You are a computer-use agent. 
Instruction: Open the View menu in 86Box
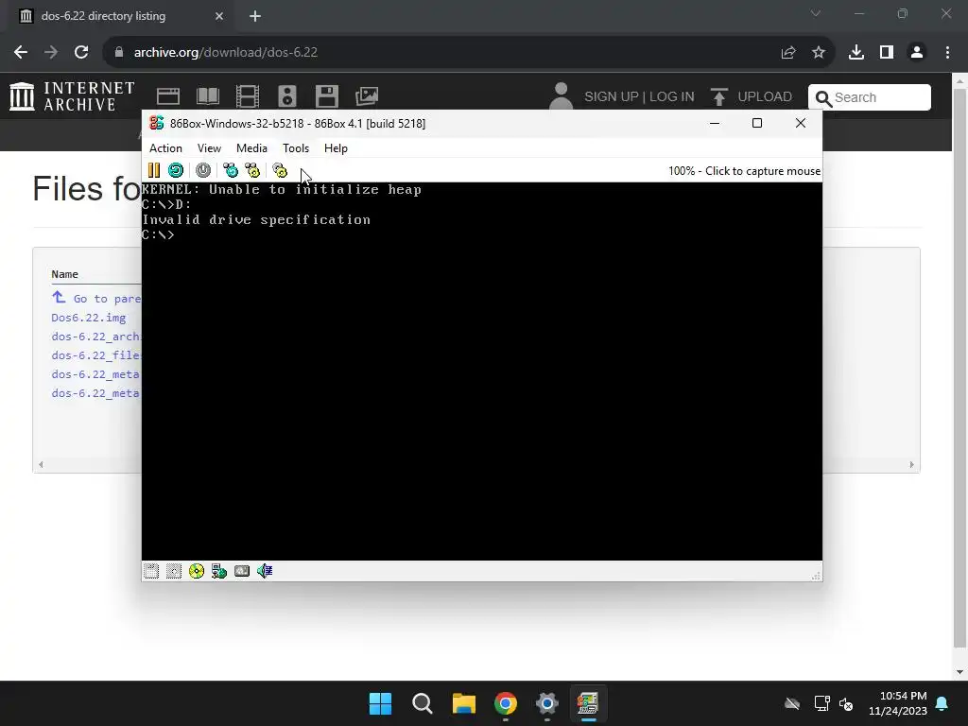click(x=209, y=148)
